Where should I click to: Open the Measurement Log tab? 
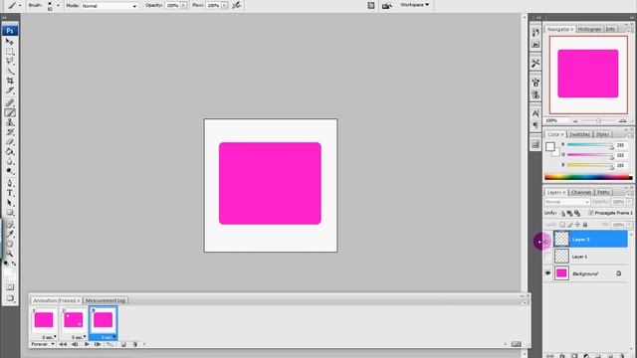[x=106, y=300]
